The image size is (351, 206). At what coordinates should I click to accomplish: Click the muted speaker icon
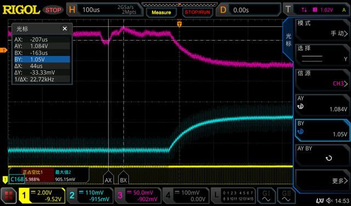pos(330,201)
